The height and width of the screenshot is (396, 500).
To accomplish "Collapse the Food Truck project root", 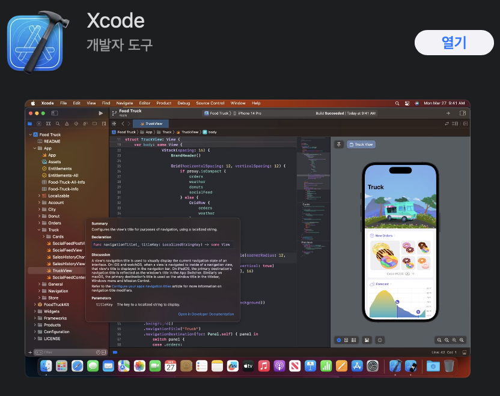I will [30, 134].
